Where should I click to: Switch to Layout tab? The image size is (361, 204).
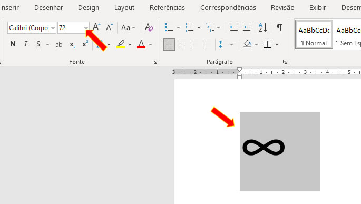tap(124, 7)
